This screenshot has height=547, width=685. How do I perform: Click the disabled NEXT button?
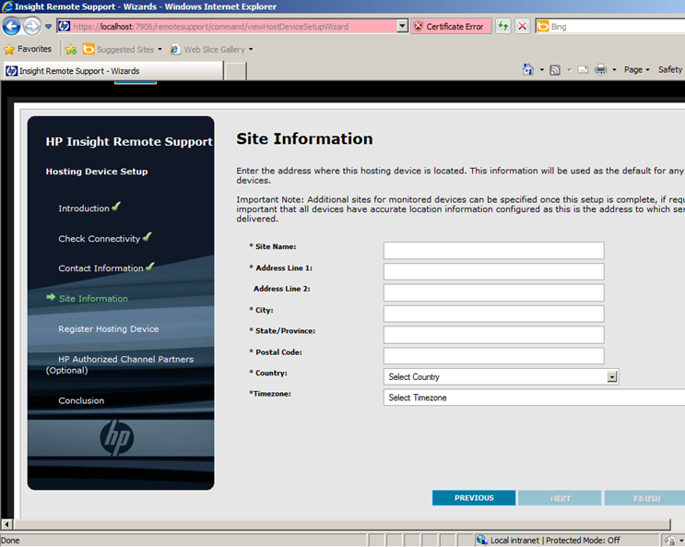(x=560, y=497)
